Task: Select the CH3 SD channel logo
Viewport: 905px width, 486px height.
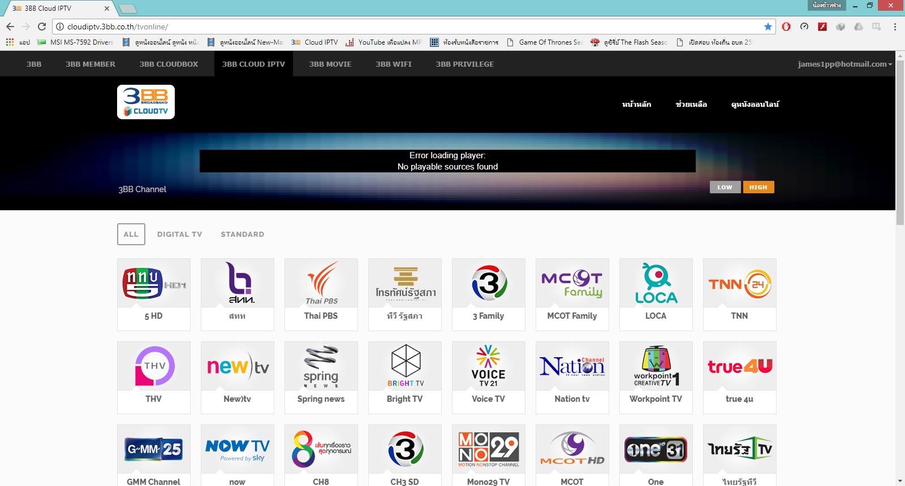Action: (405, 449)
